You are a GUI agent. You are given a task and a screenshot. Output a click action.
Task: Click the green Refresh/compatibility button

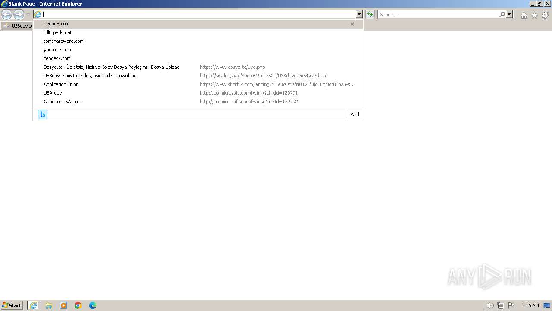pyautogui.click(x=370, y=15)
